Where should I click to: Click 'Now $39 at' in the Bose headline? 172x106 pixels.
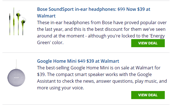tap(138, 9)
